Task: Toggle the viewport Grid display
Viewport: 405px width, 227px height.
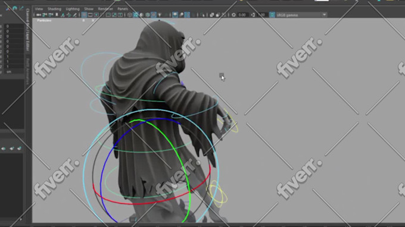Action: [84, 15]
